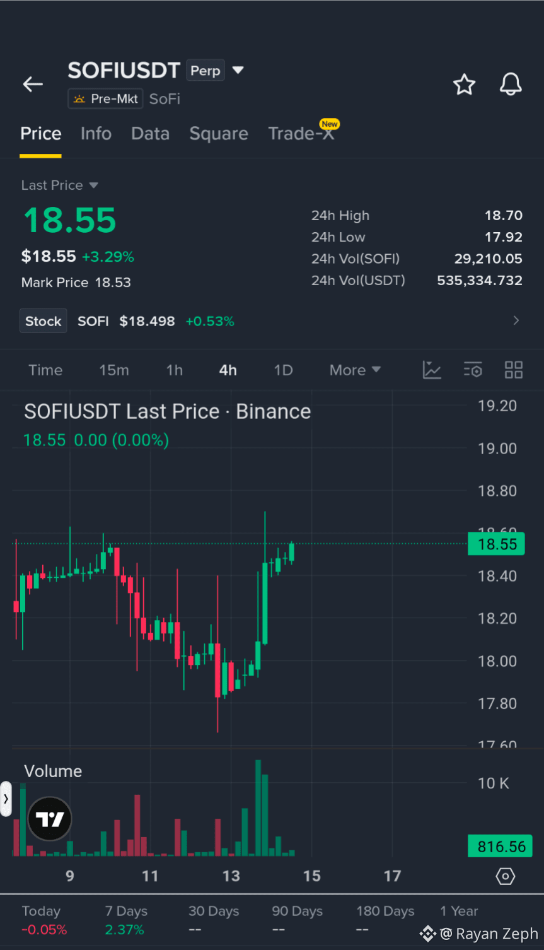Image resolution: width=544 pixels, height=950 pixels.
Task: Click the 180 Days performance stat
Action: (x=385, y=920)
